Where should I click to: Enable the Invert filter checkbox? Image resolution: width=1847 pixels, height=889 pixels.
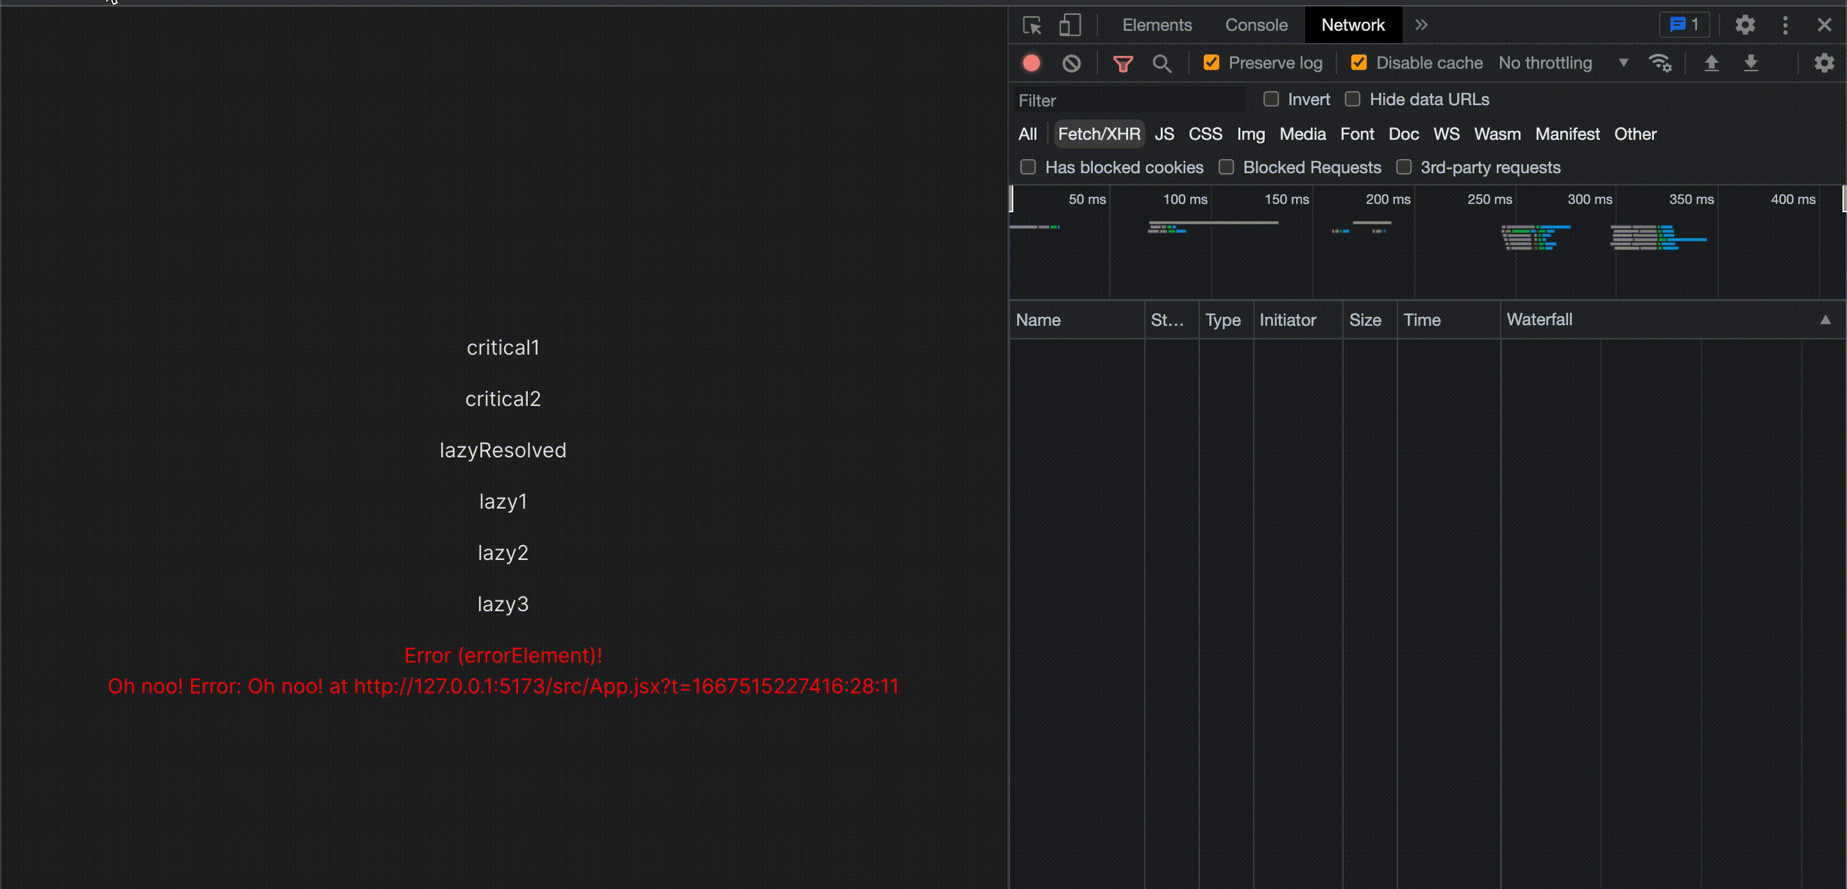pyautogui.click(x=1270, y=99)
